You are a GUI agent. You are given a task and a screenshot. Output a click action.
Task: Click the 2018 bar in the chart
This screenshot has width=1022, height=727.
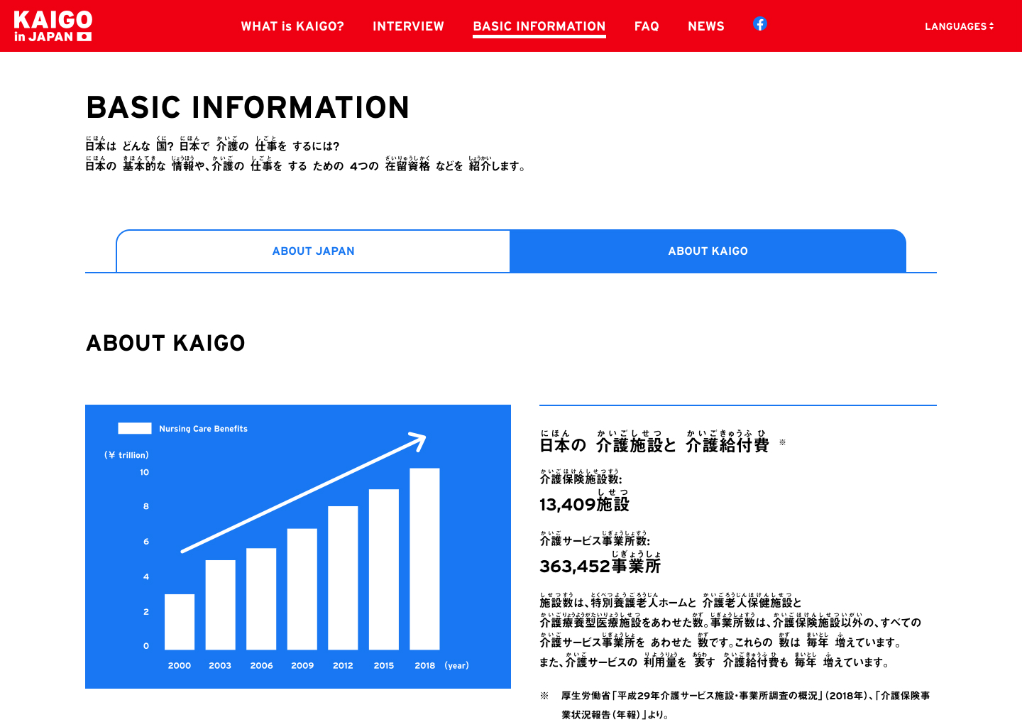424,559
